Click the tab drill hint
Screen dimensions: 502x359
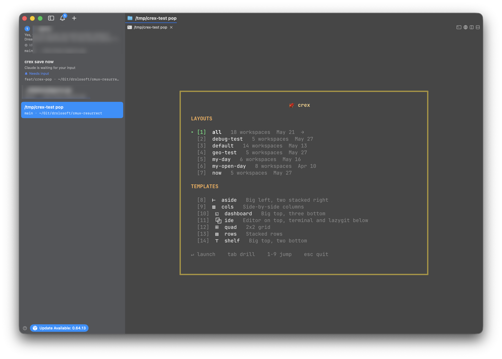(x=241, y=254)
